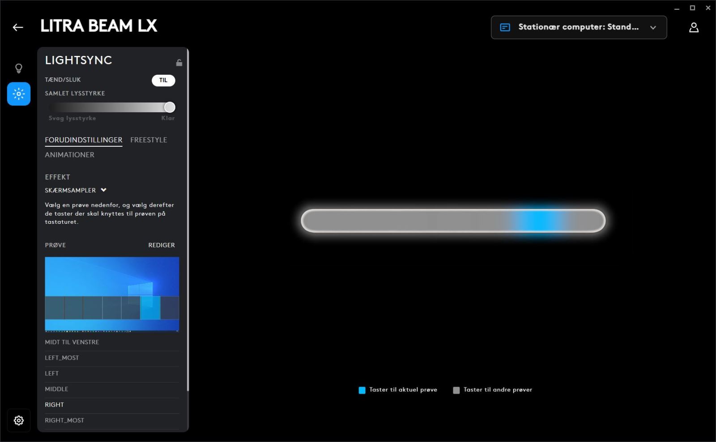Click the REDIGER link
Image resolution: width=716 pixels, height=442 pixels.
(x=162, y=245)
